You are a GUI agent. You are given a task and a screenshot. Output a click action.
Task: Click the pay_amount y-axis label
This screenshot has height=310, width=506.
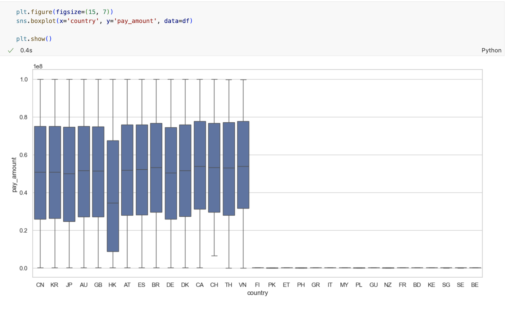(14, 175)
